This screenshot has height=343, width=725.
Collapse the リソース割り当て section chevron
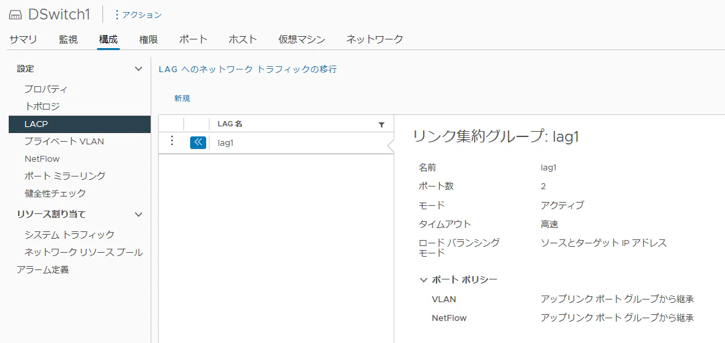(139, 215)
